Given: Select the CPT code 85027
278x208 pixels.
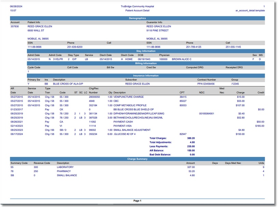Looking at the screenshot, I should [183, 101].
